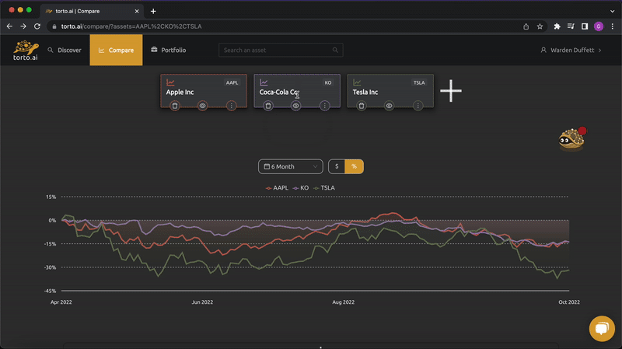This screenshot has width=622, height=349.
Task: Open a new browser tab
Action: click(x=153, y=11)
